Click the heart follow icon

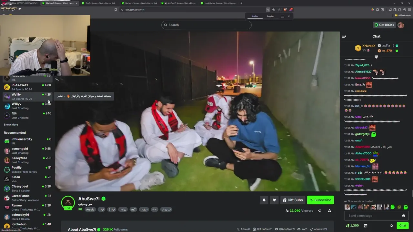coord(274,200)
